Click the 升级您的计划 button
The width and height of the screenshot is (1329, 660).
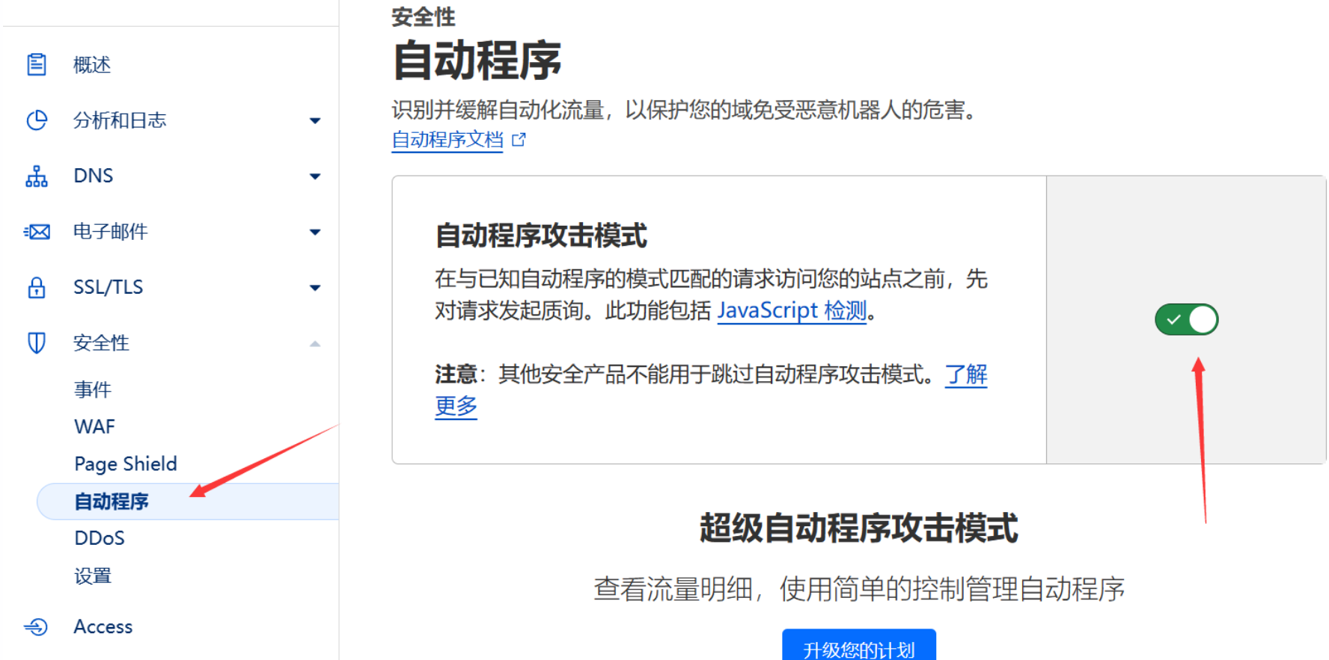click(x=858, y=647)
